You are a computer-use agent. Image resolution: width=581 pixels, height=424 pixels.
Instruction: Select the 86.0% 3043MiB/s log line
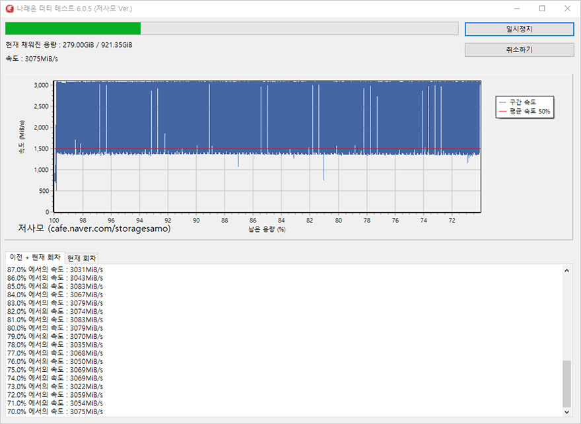point(55,278)
